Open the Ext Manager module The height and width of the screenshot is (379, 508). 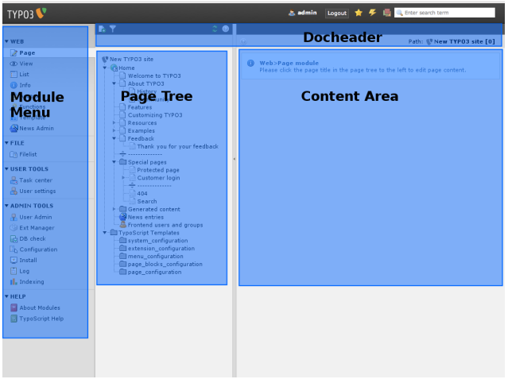(35, 228)
